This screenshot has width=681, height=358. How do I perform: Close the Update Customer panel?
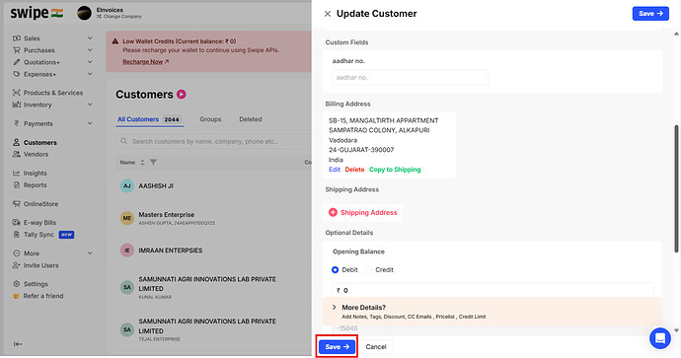[328, 14]
